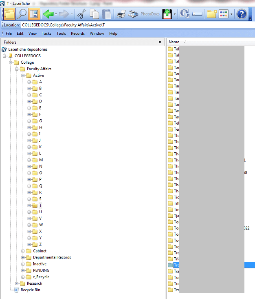The image size is (255, 299).
Task: Click the Copy icon in toolbar
Action: [95, 14]
